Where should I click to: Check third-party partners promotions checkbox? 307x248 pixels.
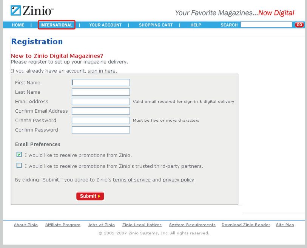pos(19,166)
